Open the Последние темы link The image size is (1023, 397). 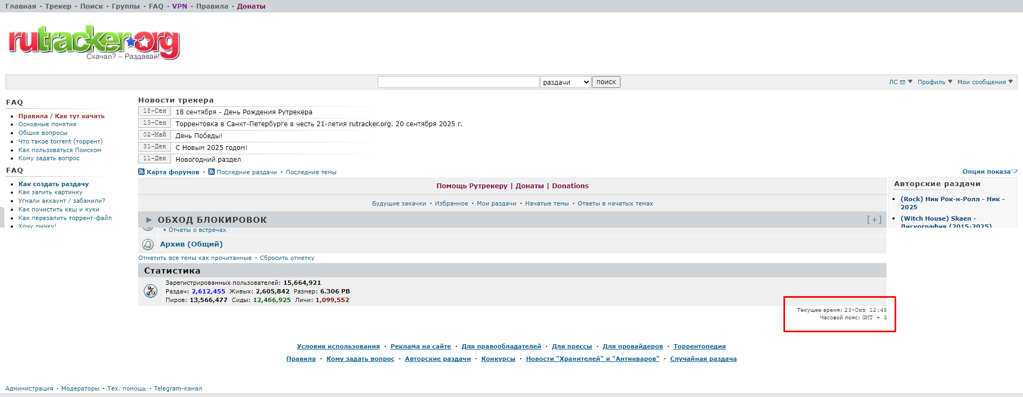pyautogui.click(x=311, y=172)
